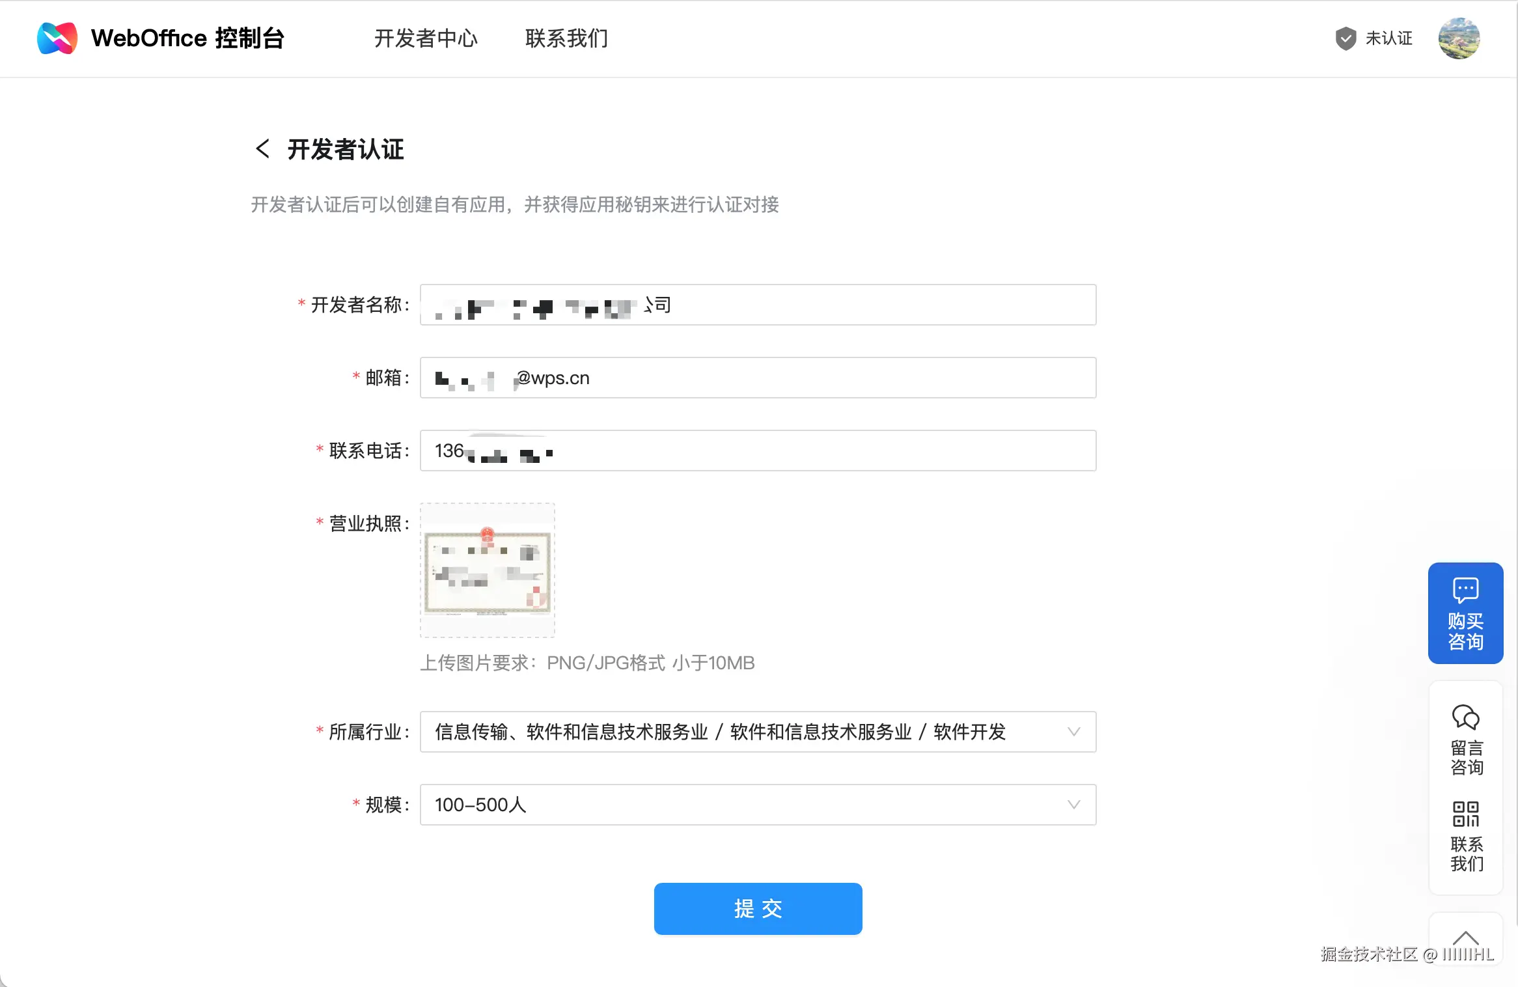Expand the 规模 dropdown arrow
The height and width of the screenshot is (987, 1518).
(x=1073, y=805)
